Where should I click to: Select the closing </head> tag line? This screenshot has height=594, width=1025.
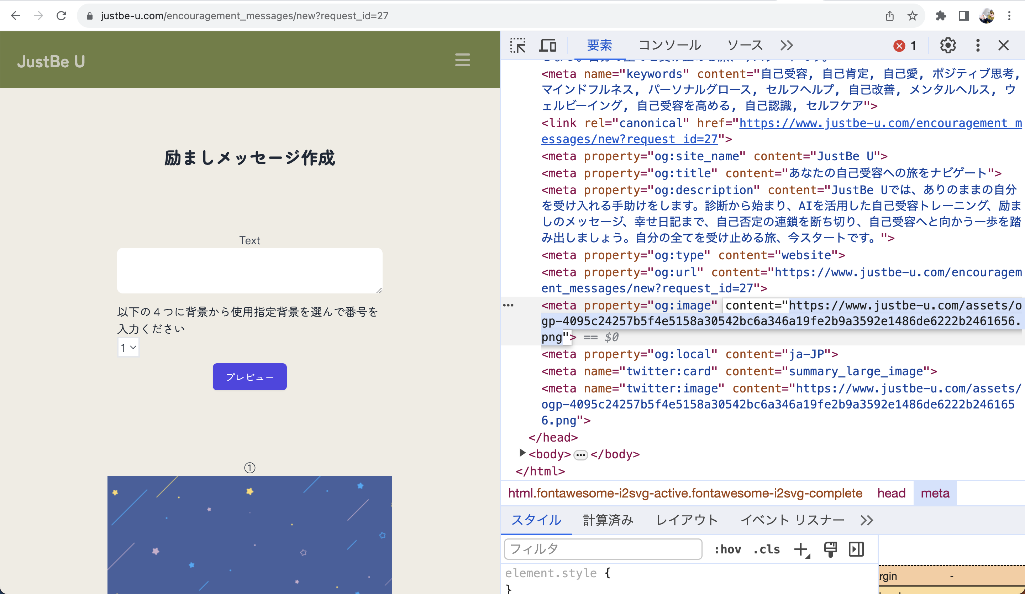(553, 437)
